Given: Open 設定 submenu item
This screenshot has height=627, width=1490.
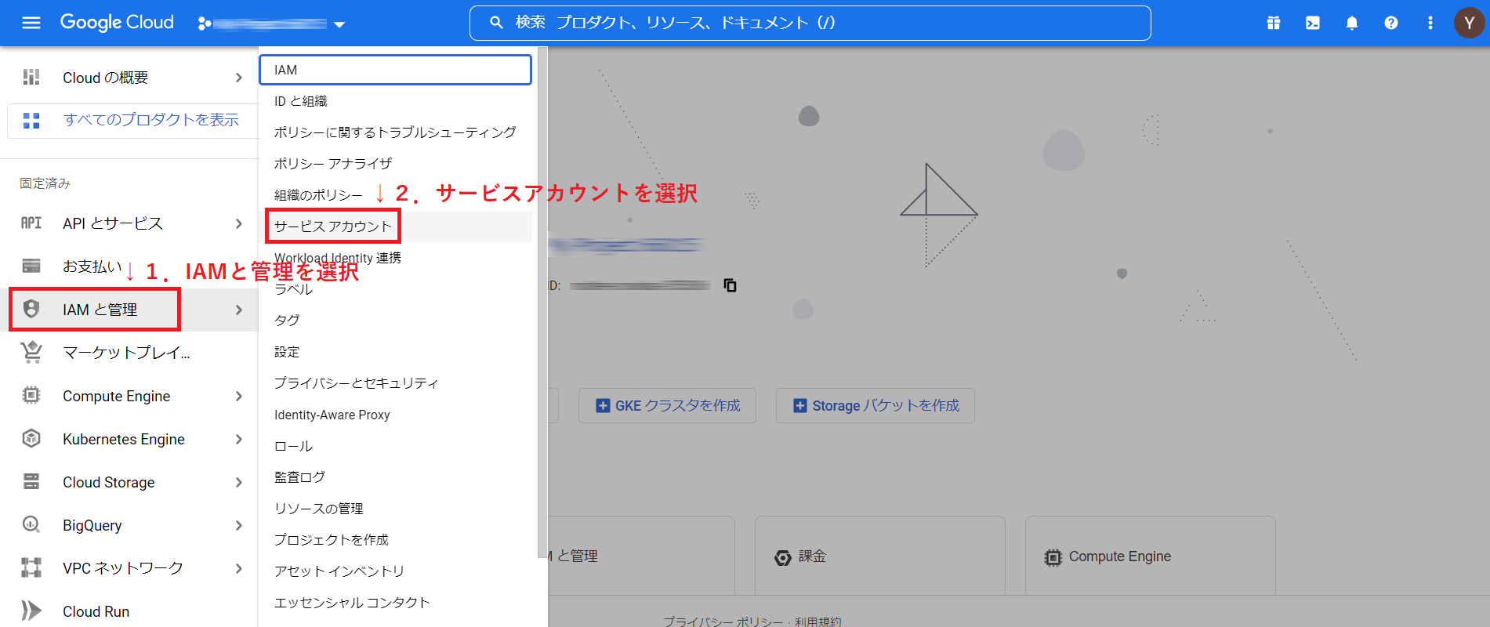Looking at the screenshot, I should [395, 352].
